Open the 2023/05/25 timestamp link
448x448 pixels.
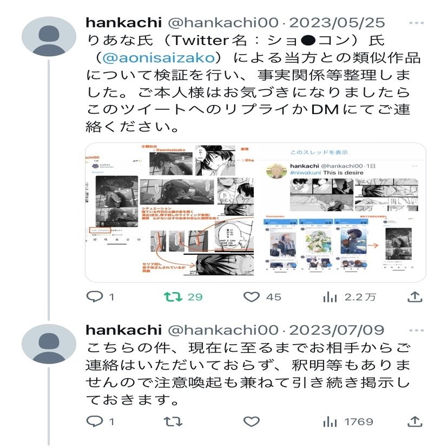[x=337, y=23]
